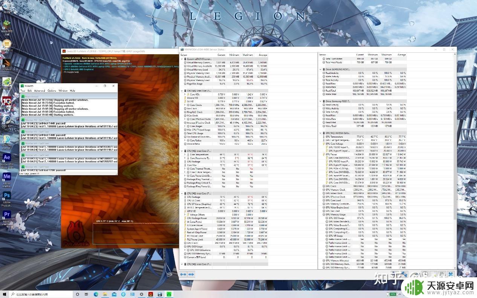
Task: Open Task View in taskbar
Action: coord(86,294)
